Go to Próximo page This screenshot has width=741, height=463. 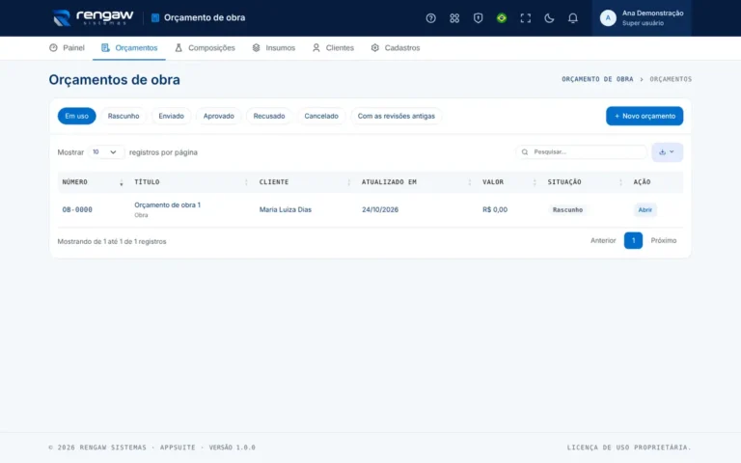coord(664,240)
